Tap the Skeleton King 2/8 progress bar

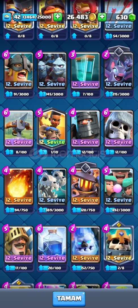coord(119,268)
